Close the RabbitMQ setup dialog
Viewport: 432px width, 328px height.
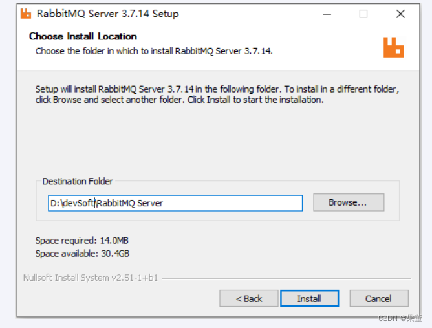(400, 14)
